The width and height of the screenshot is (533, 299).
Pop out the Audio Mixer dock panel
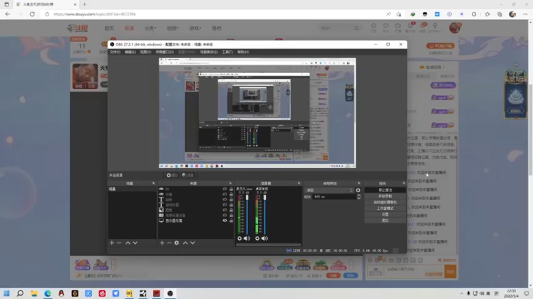tap(299, 183)
